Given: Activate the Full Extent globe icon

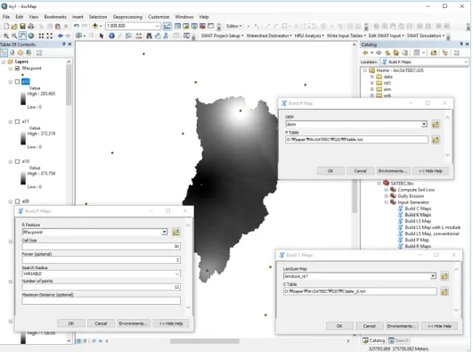Looking at the screenshot, I should tap(31, 36).
